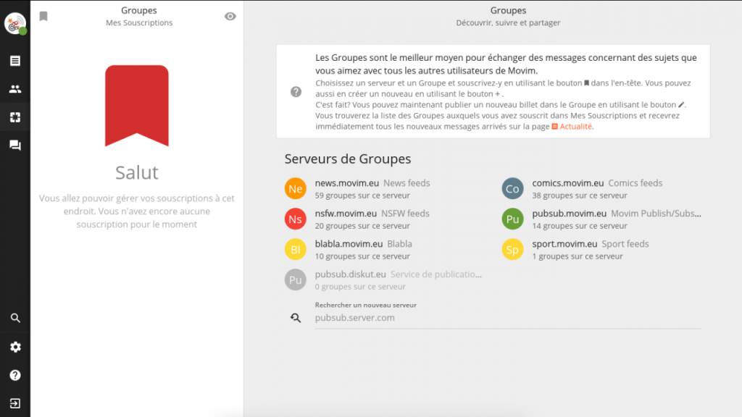Image resolution: width=742 pixels, height=417 pixels.
Task: Click the bookmark icon in subscriptions header
Action: 43,17
